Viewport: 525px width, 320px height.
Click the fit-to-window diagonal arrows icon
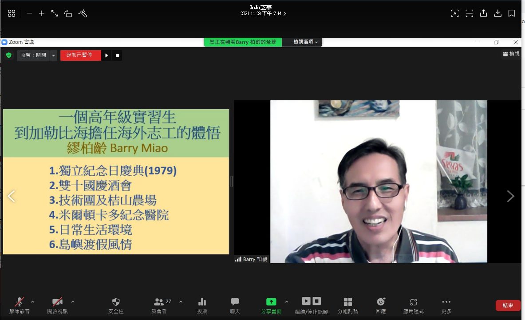click(55, 13)
